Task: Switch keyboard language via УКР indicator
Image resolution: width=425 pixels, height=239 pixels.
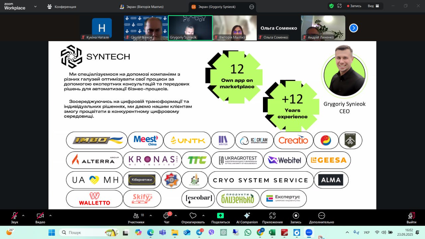Action: pyautogui.click(x=367, y=232)
